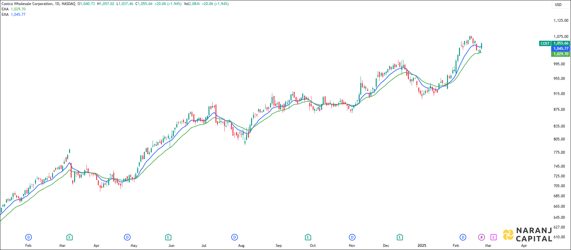571x250 pixels.
Task: Click the Dec label on time axis
Action: [x=386, y=246]
